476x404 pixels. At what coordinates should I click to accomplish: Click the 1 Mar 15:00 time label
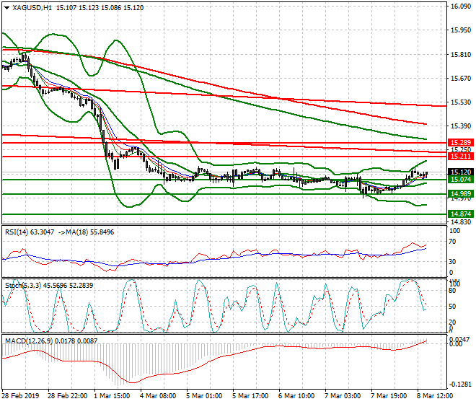click(x=113, y=398)
